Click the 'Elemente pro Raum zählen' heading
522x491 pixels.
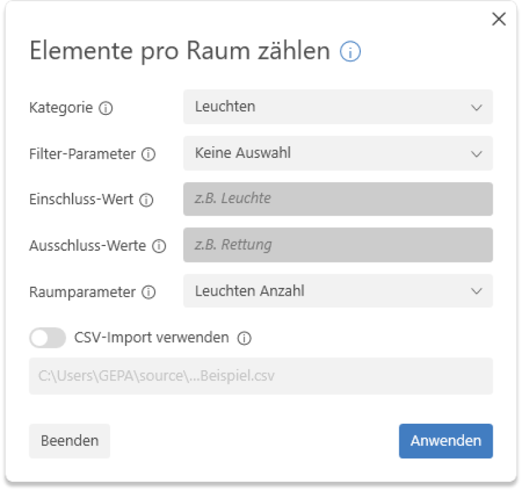pyautogui.click(x=180, y=52)
